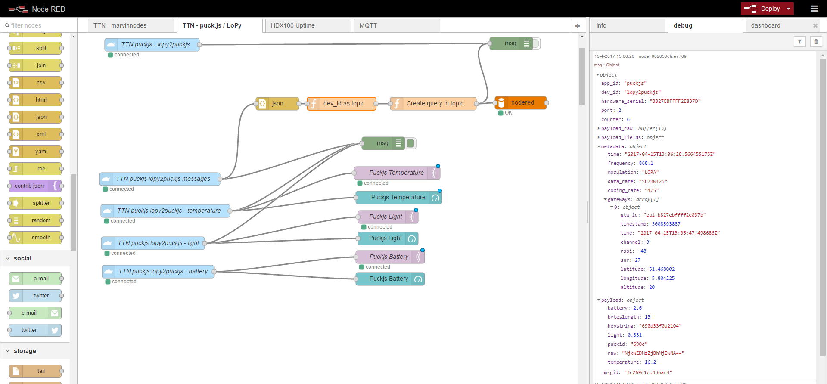Select the smooth palette node
The height and width of the screenshot is (384, 827).
(x=35, y=238)
